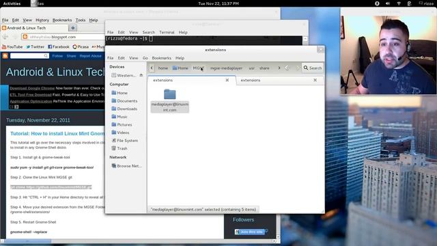
Task: Click the Firefox URL address field
Action: (63, 37)
